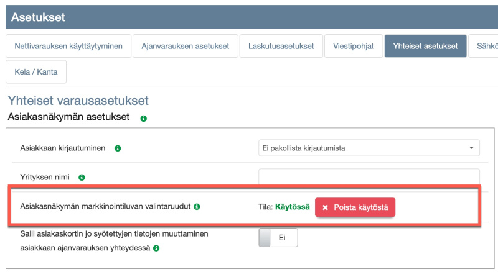Screen dimensions: 498x272
Task: Click the Yhteiset varausasetukset heading
Action: [x=78, y=101]
